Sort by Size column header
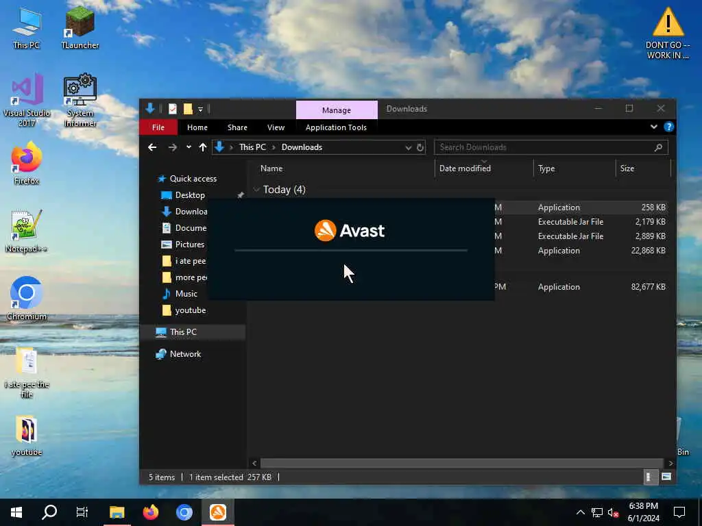702x526 pixels. click(627, 168)
